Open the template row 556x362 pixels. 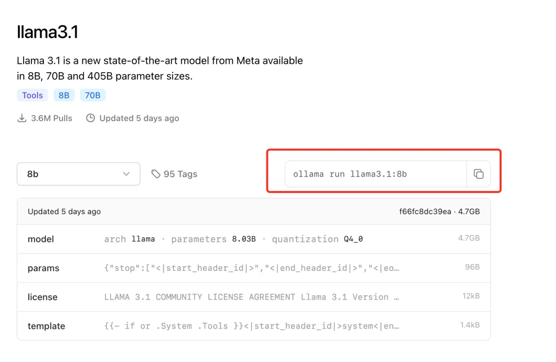(x=254, y=326)
